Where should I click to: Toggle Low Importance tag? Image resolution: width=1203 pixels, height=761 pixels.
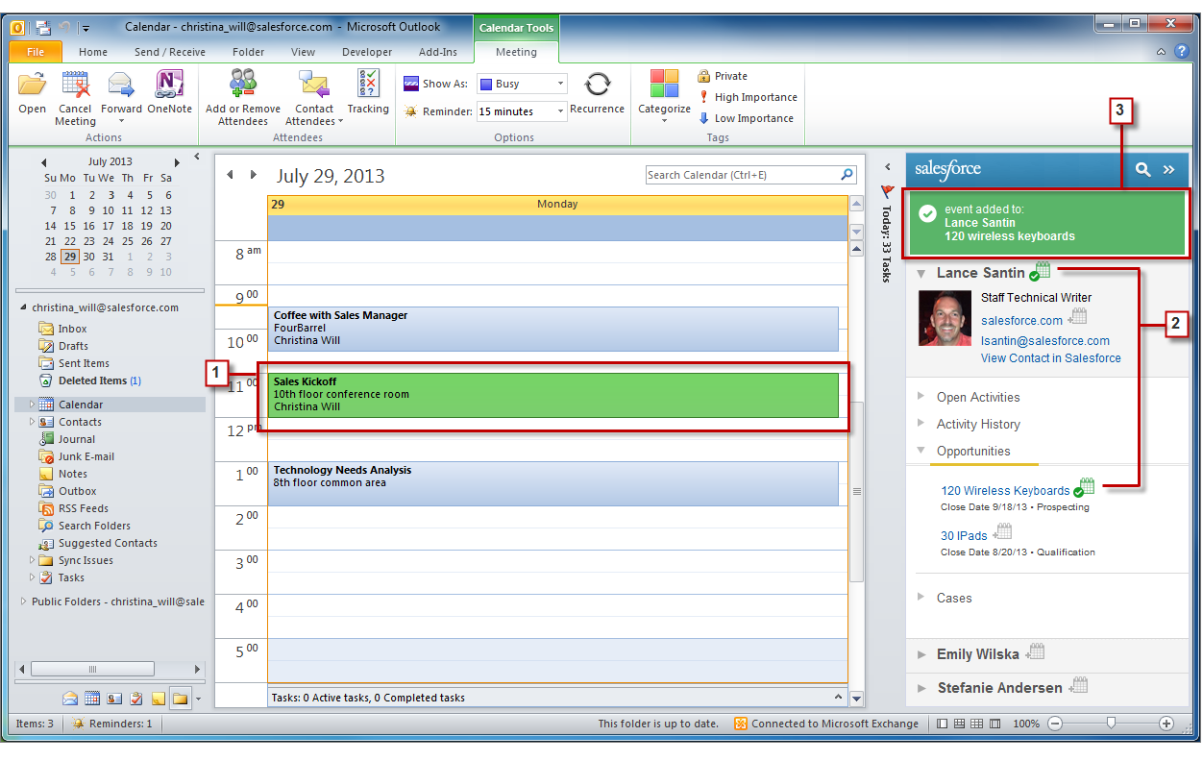(x=746, y=118)
